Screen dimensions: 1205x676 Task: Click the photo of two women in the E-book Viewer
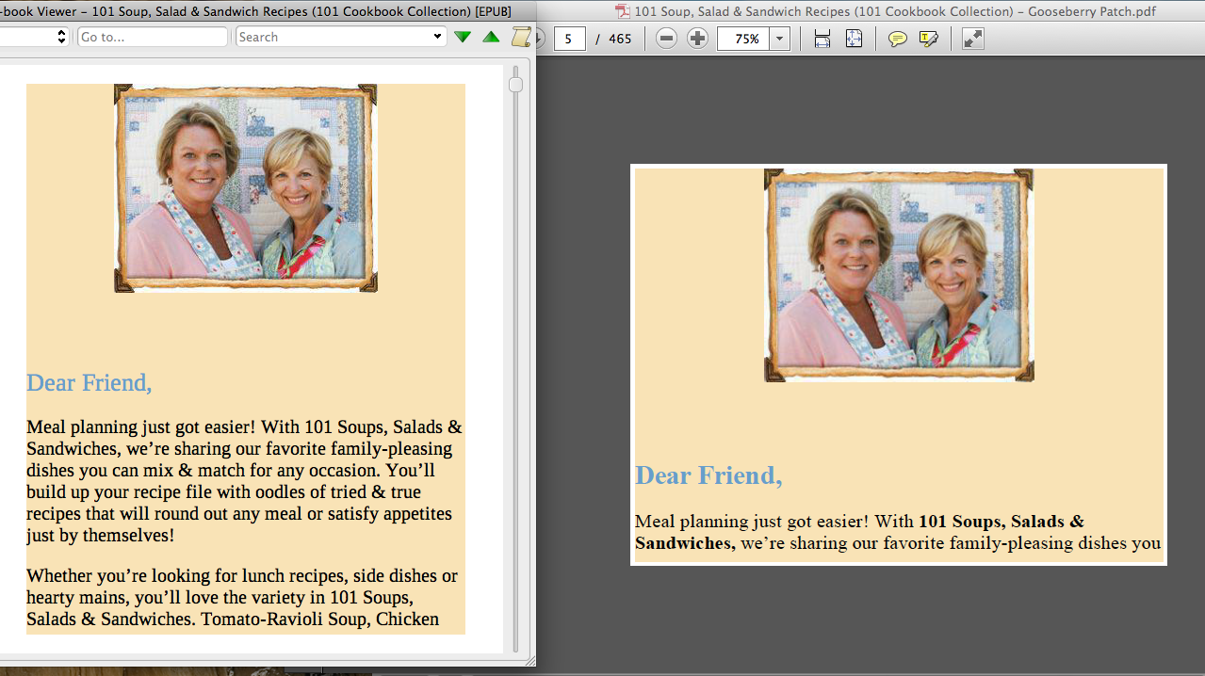[246, 188]
